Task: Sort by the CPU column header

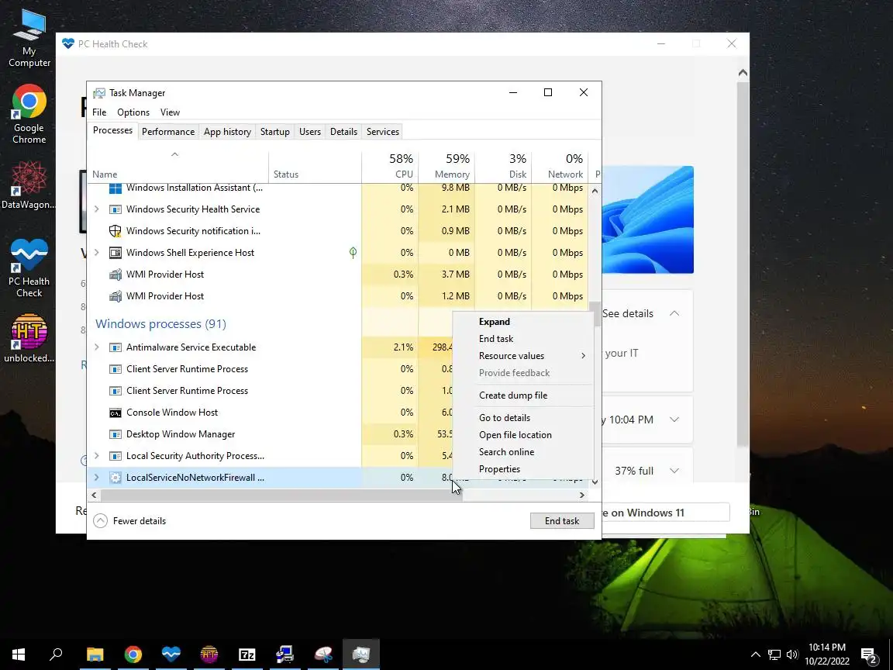Action: pos(390,166)
